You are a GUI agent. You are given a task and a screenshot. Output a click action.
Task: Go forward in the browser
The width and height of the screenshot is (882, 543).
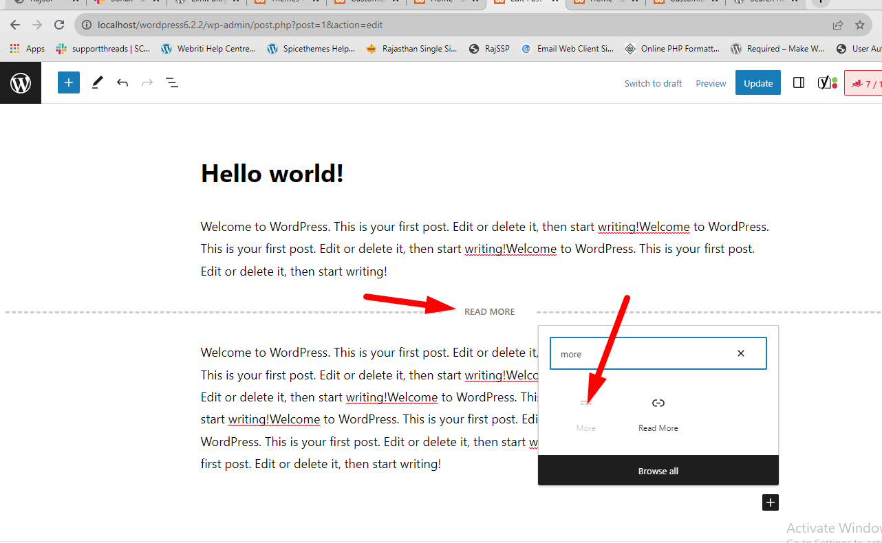pyautogui.click(x=37, y=25)
